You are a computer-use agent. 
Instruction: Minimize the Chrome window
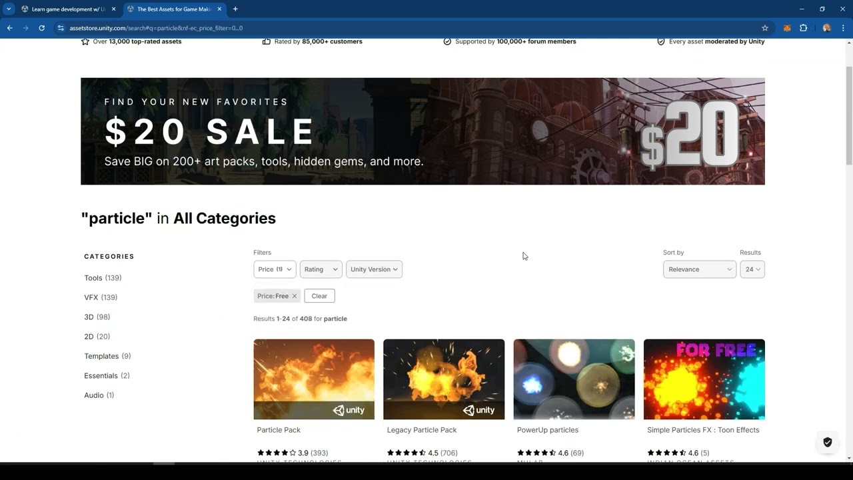pyautogui.click(x=802, y=9)
